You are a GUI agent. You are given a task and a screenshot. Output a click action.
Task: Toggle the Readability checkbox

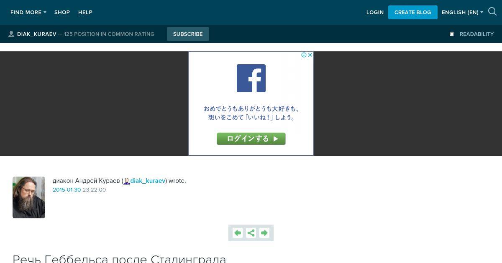452,34
